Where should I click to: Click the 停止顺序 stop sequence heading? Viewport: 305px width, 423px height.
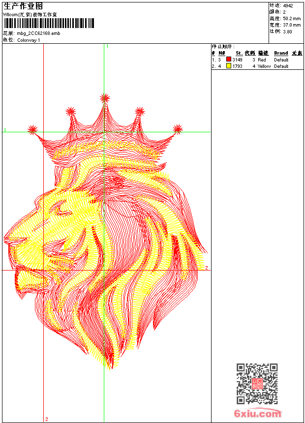pyautogui.click(x=220, y=46)
